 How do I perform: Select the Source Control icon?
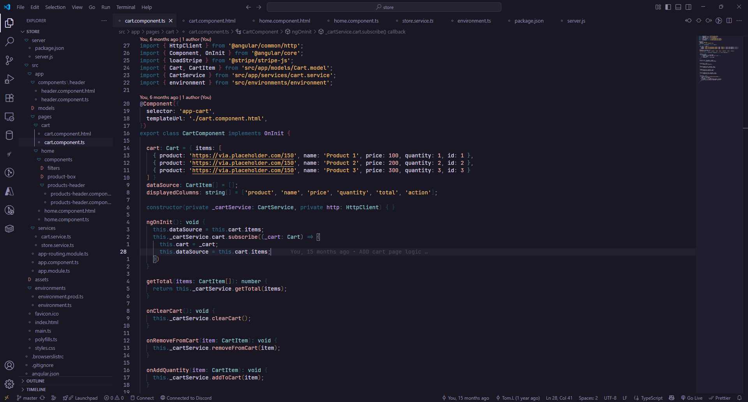9,60
